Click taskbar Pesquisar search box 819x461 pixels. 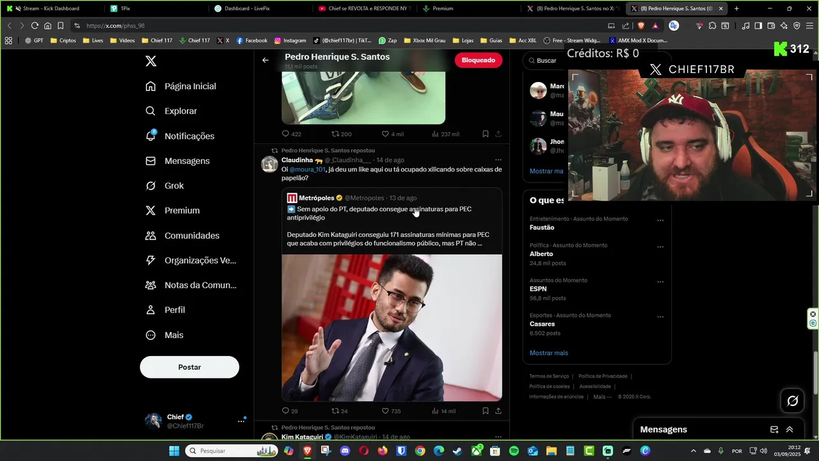[x=232, y=451]
